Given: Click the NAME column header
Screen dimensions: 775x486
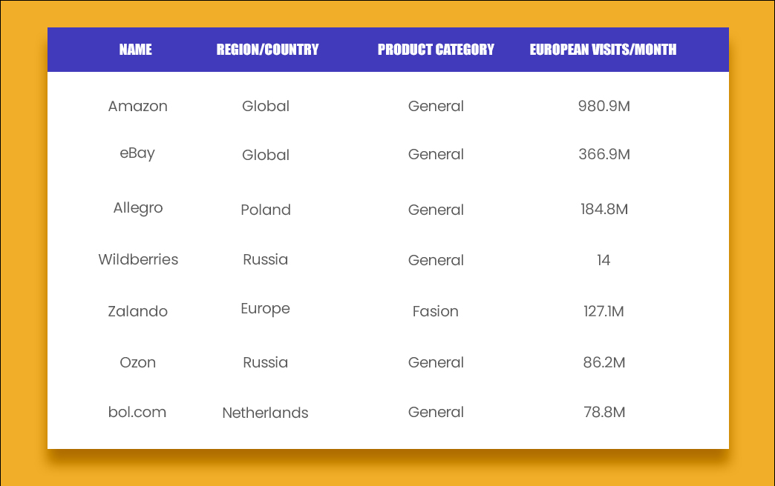Looking at the screenshot, I should pos(135,50).
